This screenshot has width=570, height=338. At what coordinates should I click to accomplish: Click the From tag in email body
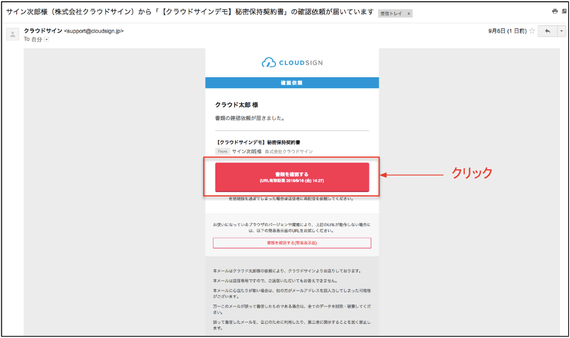[x=222, y=152]
